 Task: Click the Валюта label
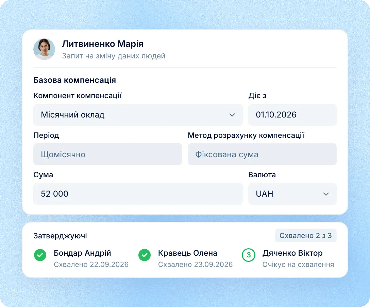click(x=262, y=175)
